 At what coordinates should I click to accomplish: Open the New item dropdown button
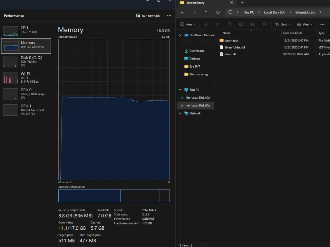click(188, 24)
